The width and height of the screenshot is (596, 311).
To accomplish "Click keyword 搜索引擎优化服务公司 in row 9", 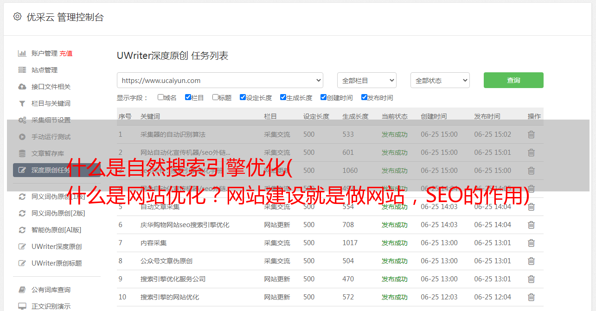I will click(173, 279).
